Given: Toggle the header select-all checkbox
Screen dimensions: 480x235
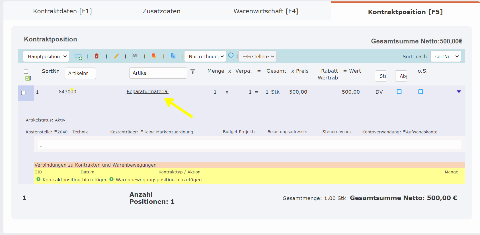Looking at the screenshot, I should point(26,72).
